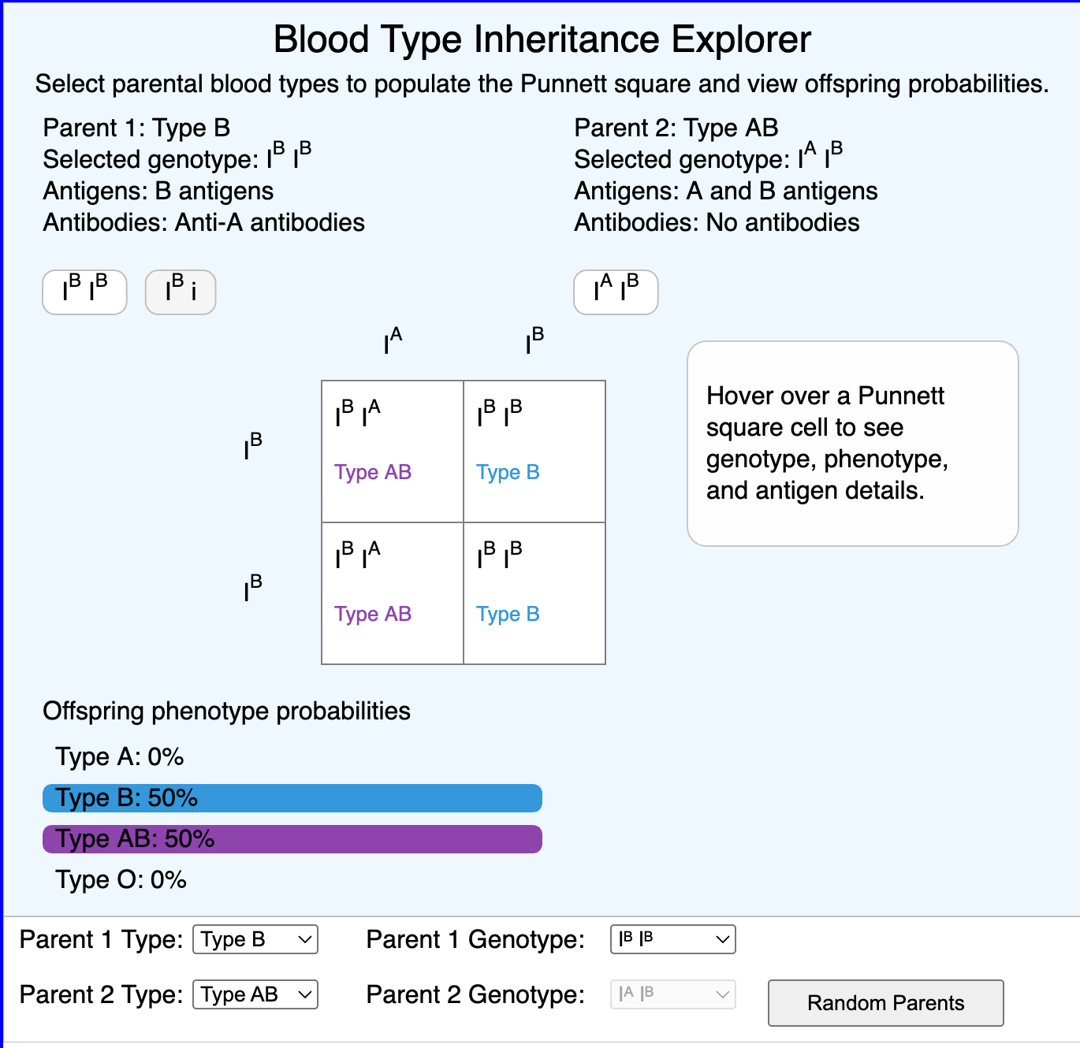The height and width of the screenshot is (1048, 1080).
Task: Click the Type A: 0% probability row
Action: (x=120, y=757)
